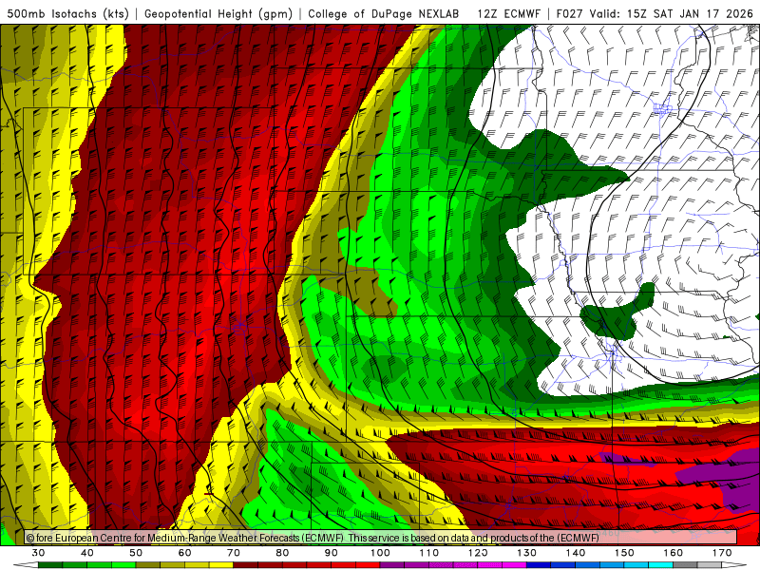Click the bright yellow legend swatch below 70
This screenshot has width=760, height=570.
(x=221, y=565)
